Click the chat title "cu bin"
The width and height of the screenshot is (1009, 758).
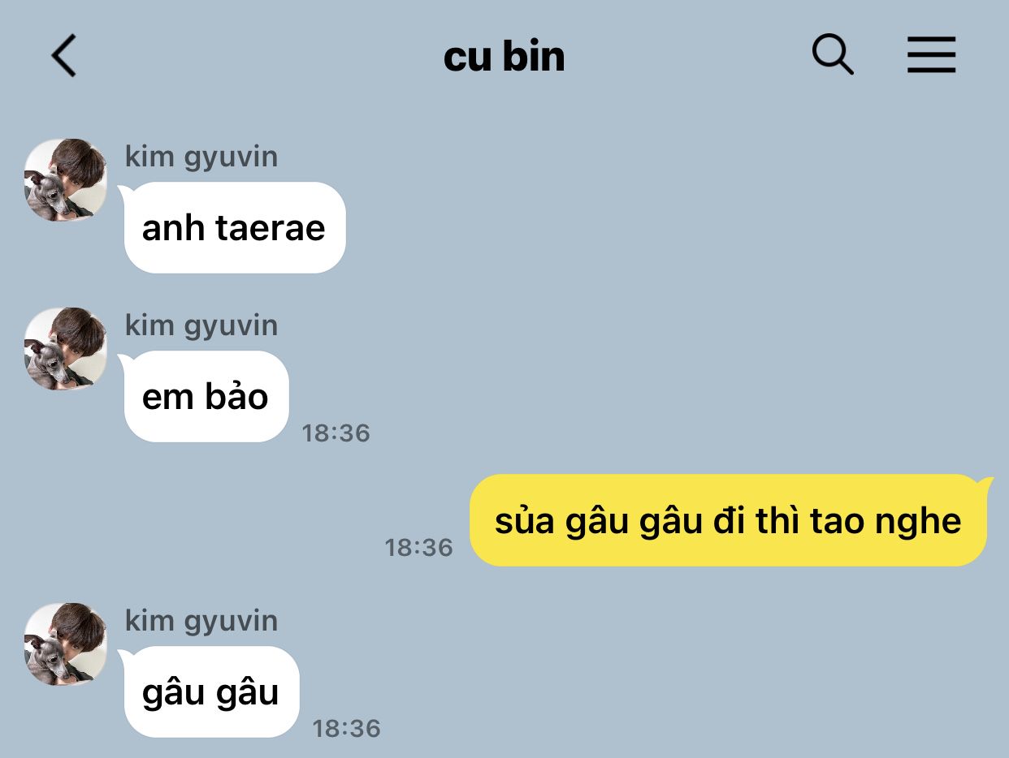pyautogui.click(x=505, y=57)
